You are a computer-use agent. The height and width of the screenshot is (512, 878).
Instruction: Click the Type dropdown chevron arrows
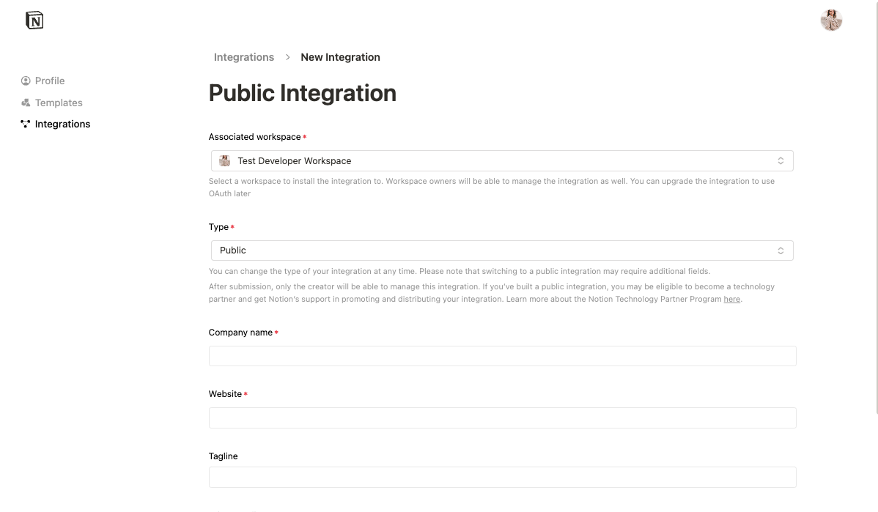pyautogui.click(x=781, y=251)
